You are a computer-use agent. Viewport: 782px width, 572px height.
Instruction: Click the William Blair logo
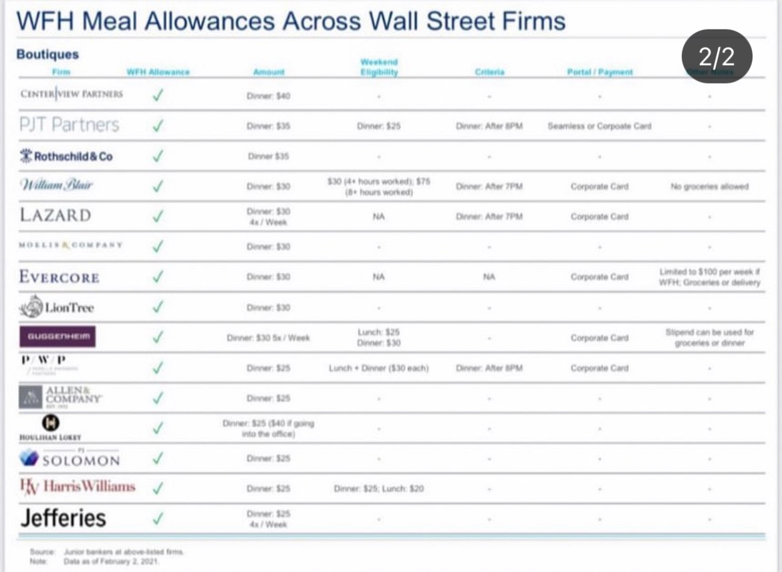tap(56, 185)
